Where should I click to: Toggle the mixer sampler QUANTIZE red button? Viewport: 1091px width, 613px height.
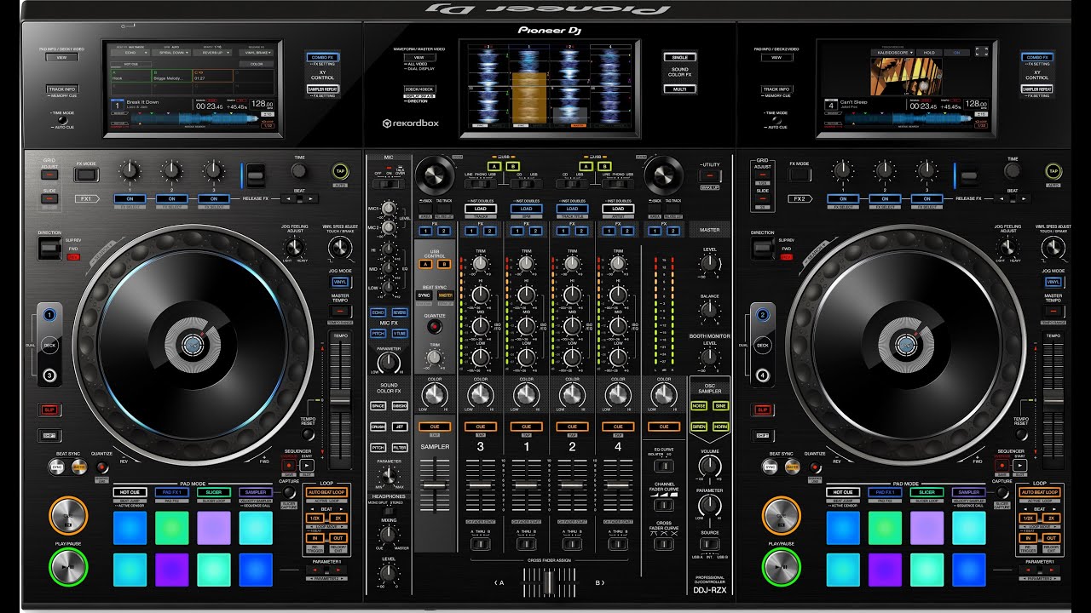[435, 326]
